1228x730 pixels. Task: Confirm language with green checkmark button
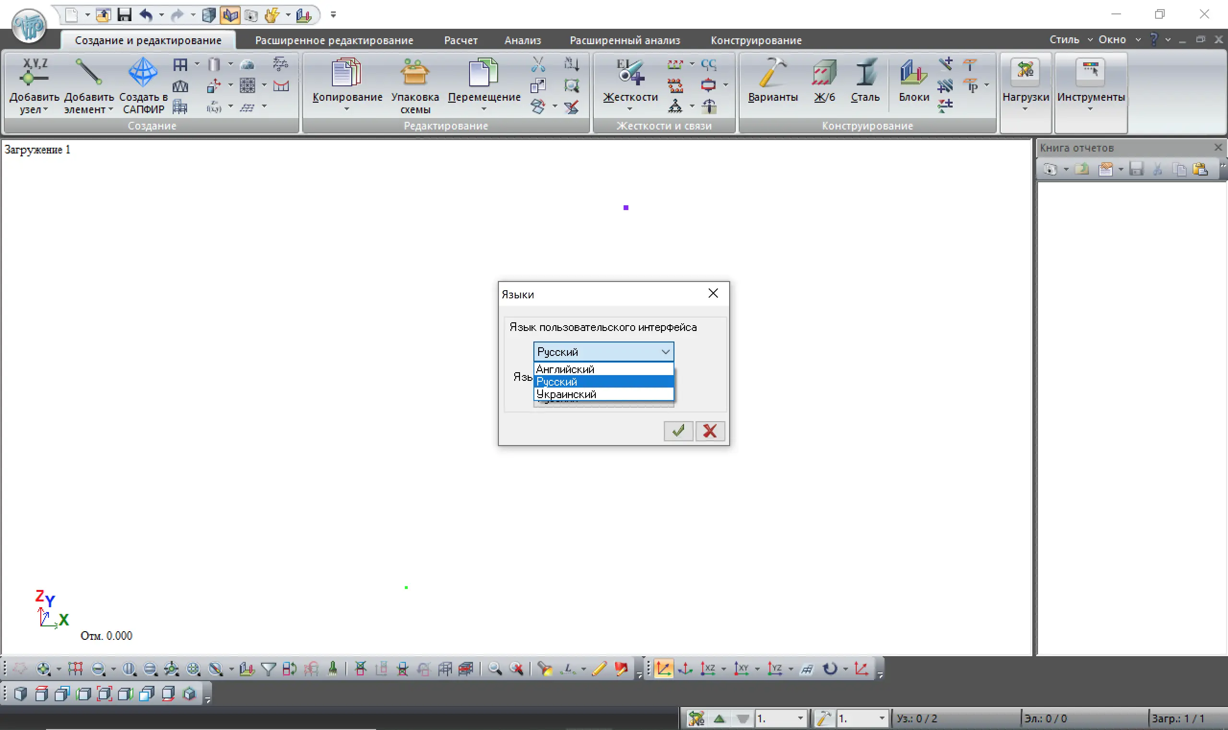click(678, 431)
